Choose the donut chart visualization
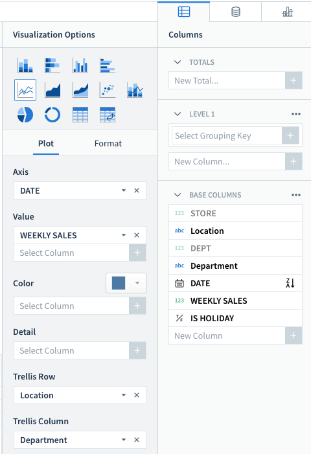Screen dimensions: 311x454 point(52,115)
